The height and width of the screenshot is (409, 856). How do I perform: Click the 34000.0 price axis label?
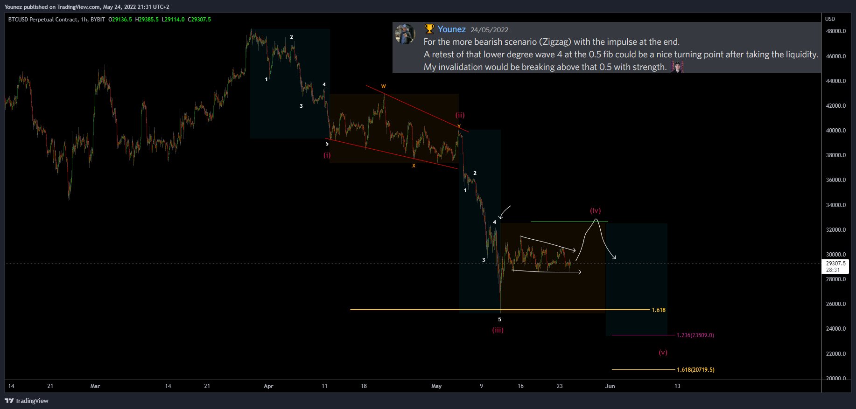pos(835,205)
